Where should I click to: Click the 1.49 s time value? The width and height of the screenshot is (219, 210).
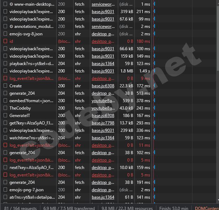145,71
